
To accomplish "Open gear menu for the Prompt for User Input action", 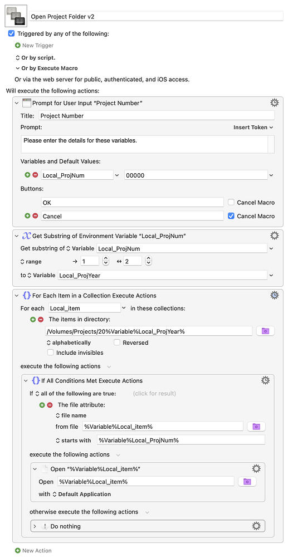I will click(x=274, y=103).
